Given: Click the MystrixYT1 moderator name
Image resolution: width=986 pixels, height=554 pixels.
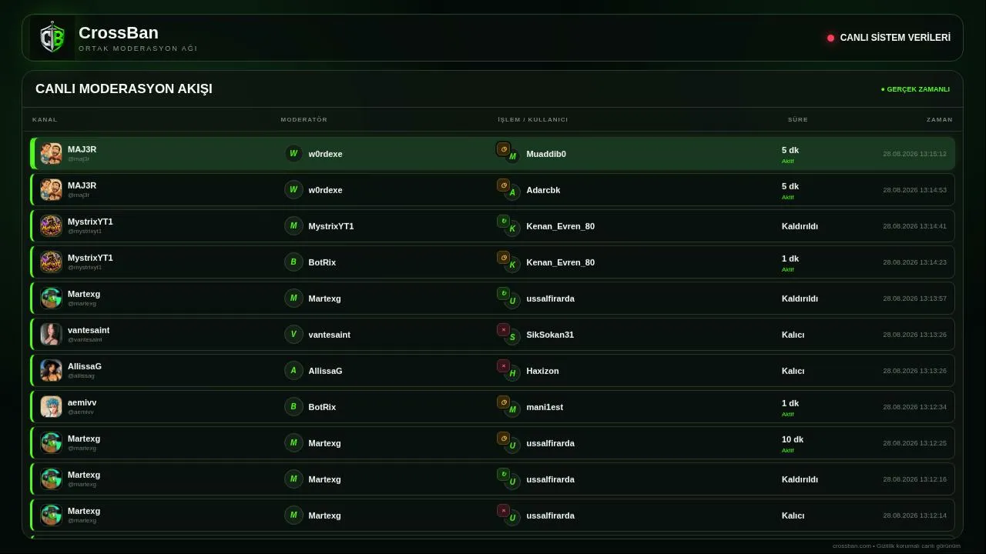Looking at the screenshot, I should pos(331,226).
